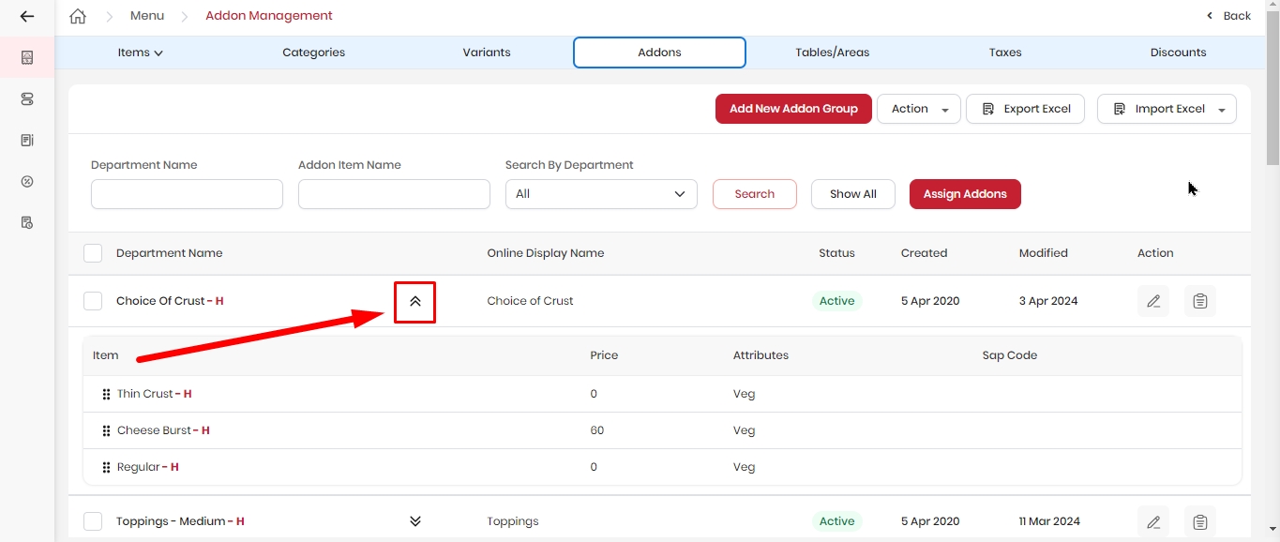
Task: Click the Add New Addon Group button
Action: (793, 109)
